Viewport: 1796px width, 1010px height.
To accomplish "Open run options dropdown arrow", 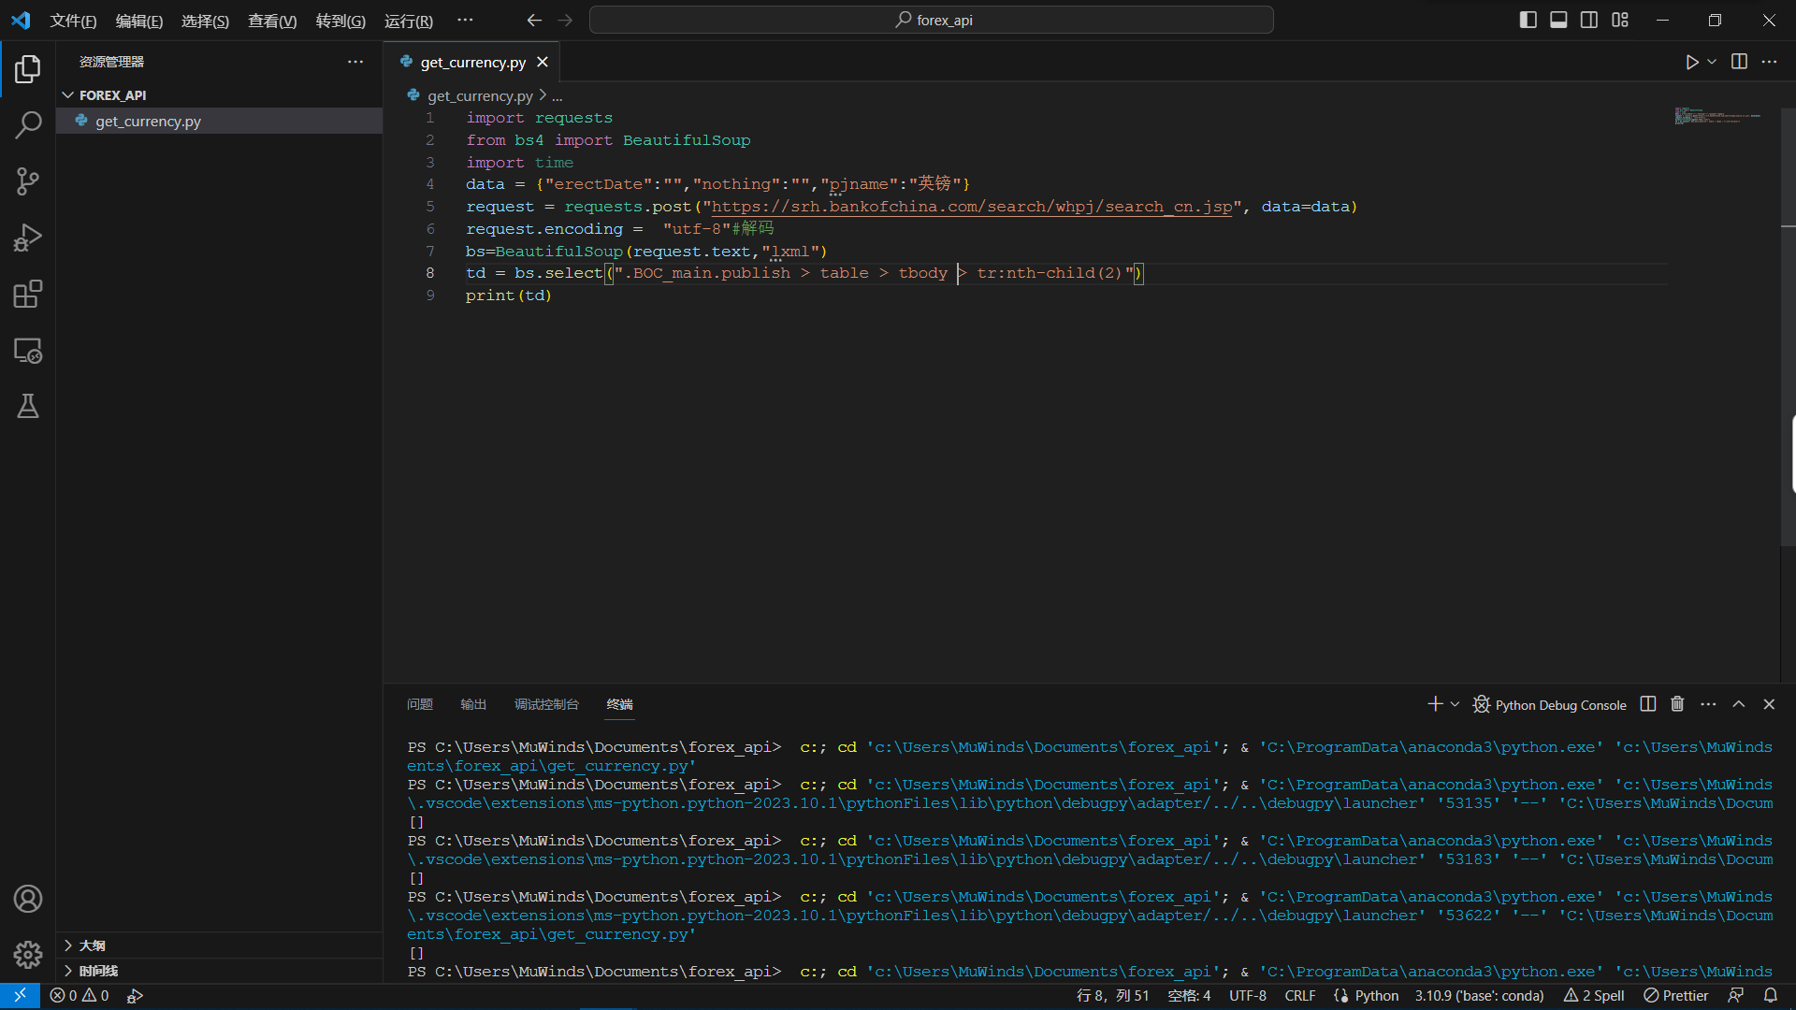I will pyautogui.click(x=1712, y=62).
